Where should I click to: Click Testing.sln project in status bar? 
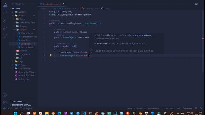pyautogui.click(x=26, y=108)
